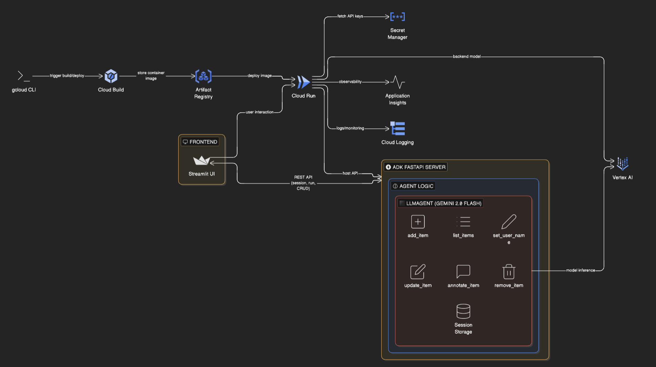Select the LLMAGENT (GEMINI 2.0 FLASH) label
The image size is (656, 367).
click(441, 203)
